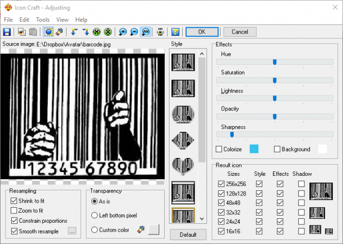Click the flashlight picker beside Custom color

(141, 229)
